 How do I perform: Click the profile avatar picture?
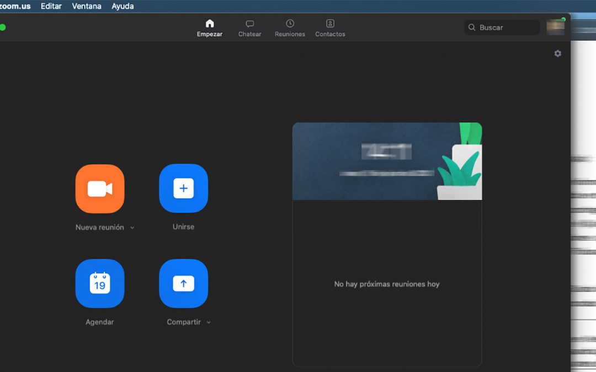click(555, 28)
